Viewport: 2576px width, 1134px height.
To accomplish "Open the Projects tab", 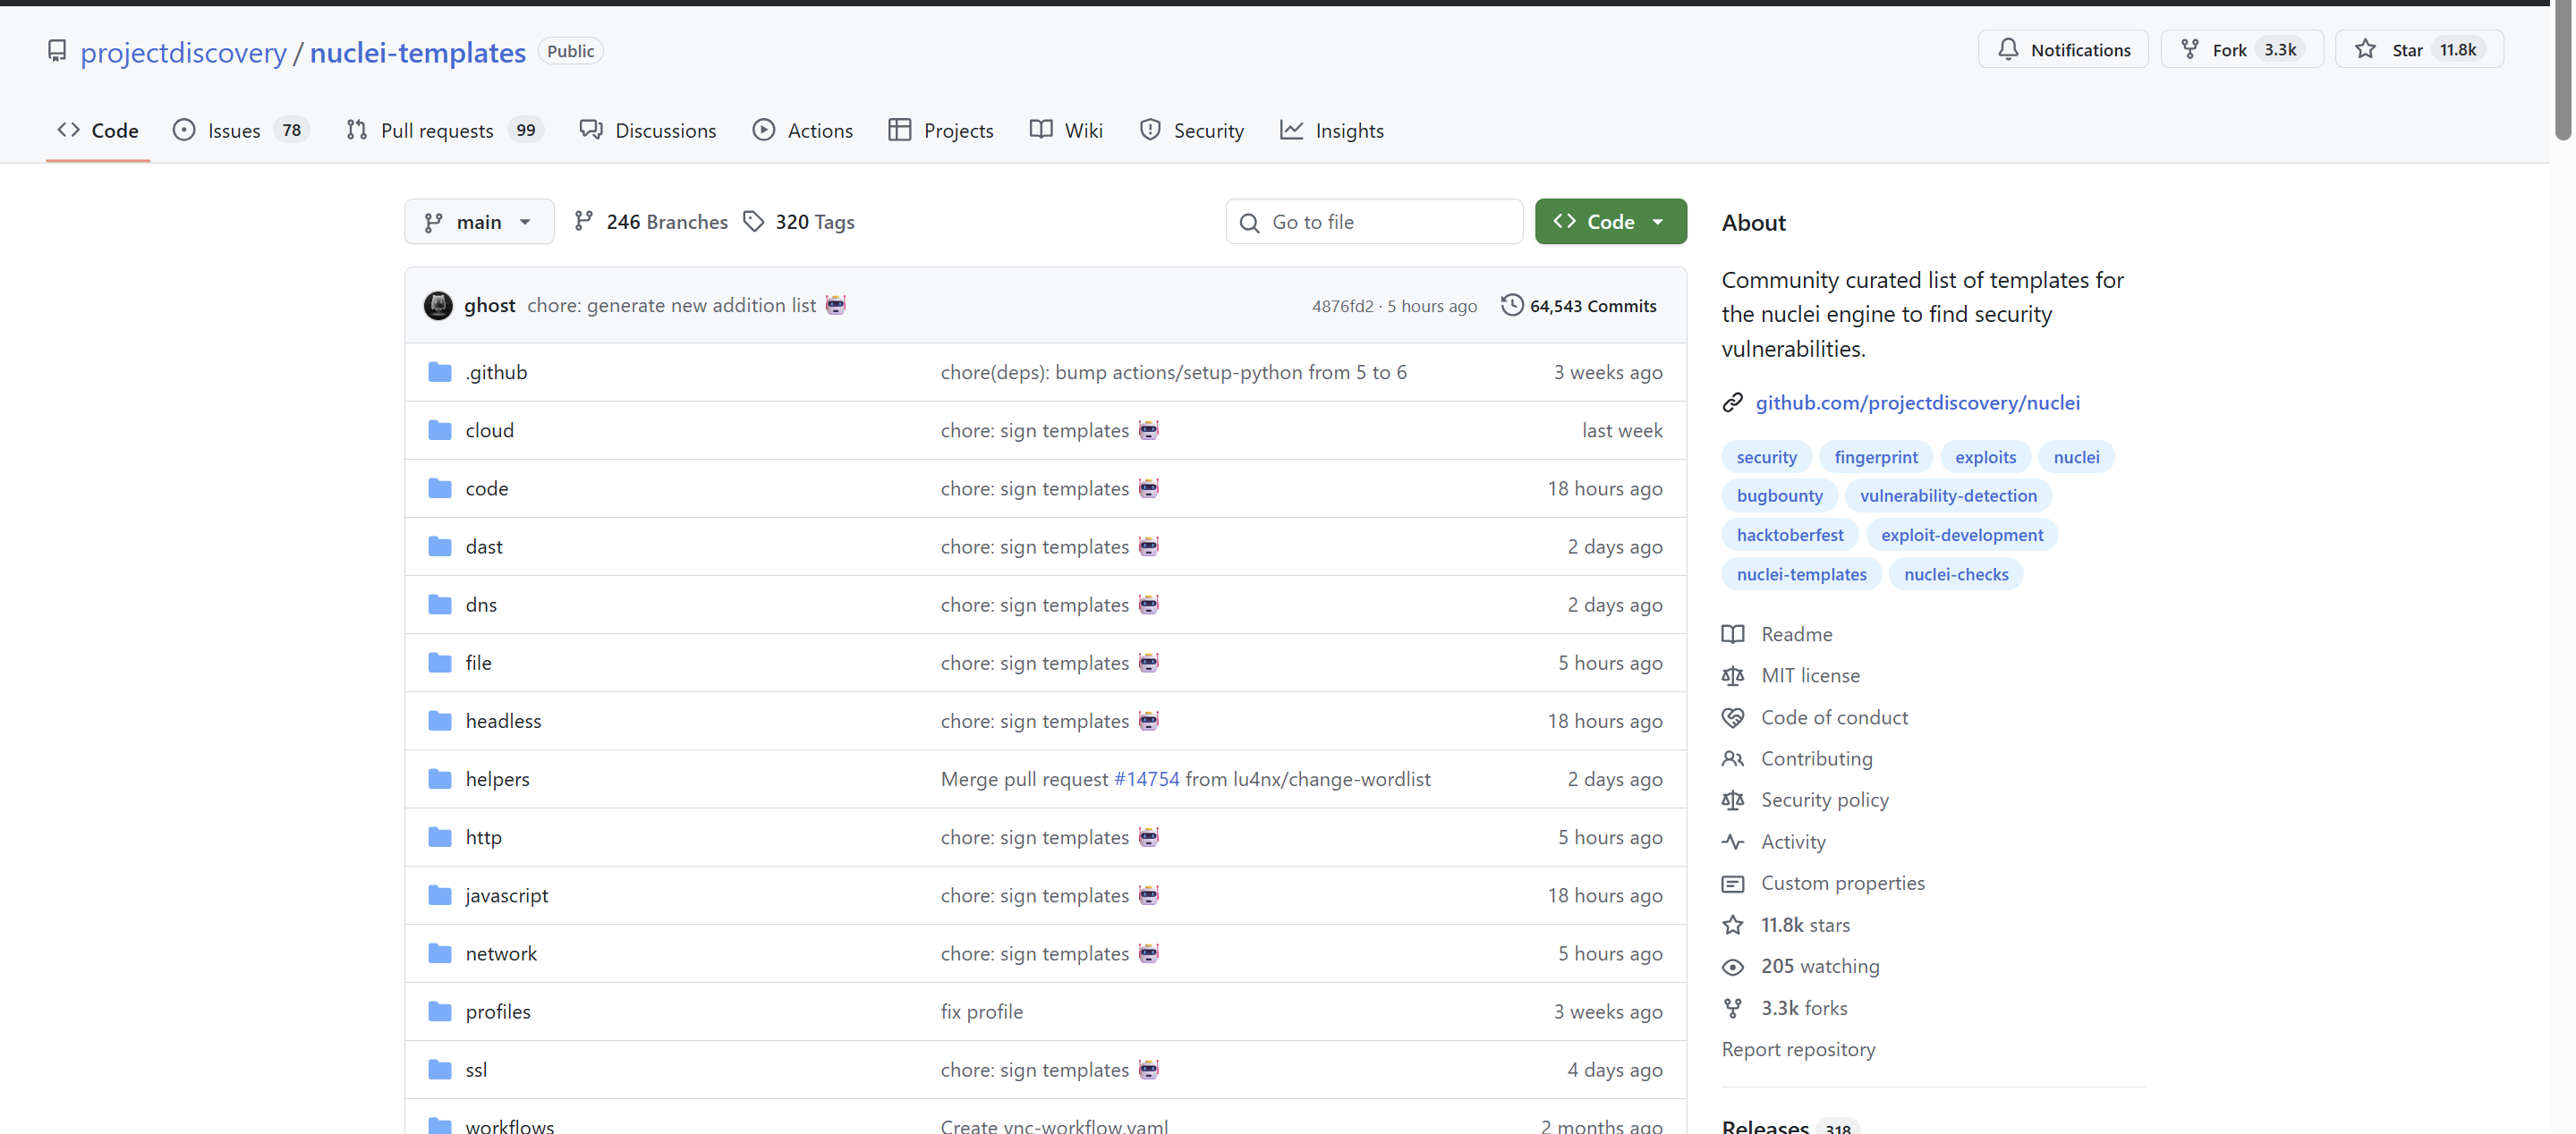I will tap(941, 131).
